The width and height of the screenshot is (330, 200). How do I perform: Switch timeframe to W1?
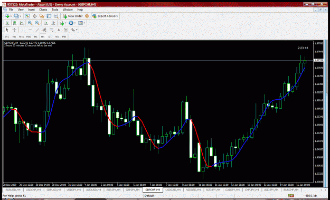click(57, 36)
